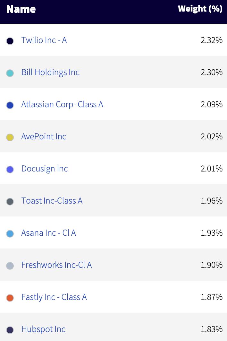
Task: Sort by the Weight (%) column header
Action: [200, 9]
